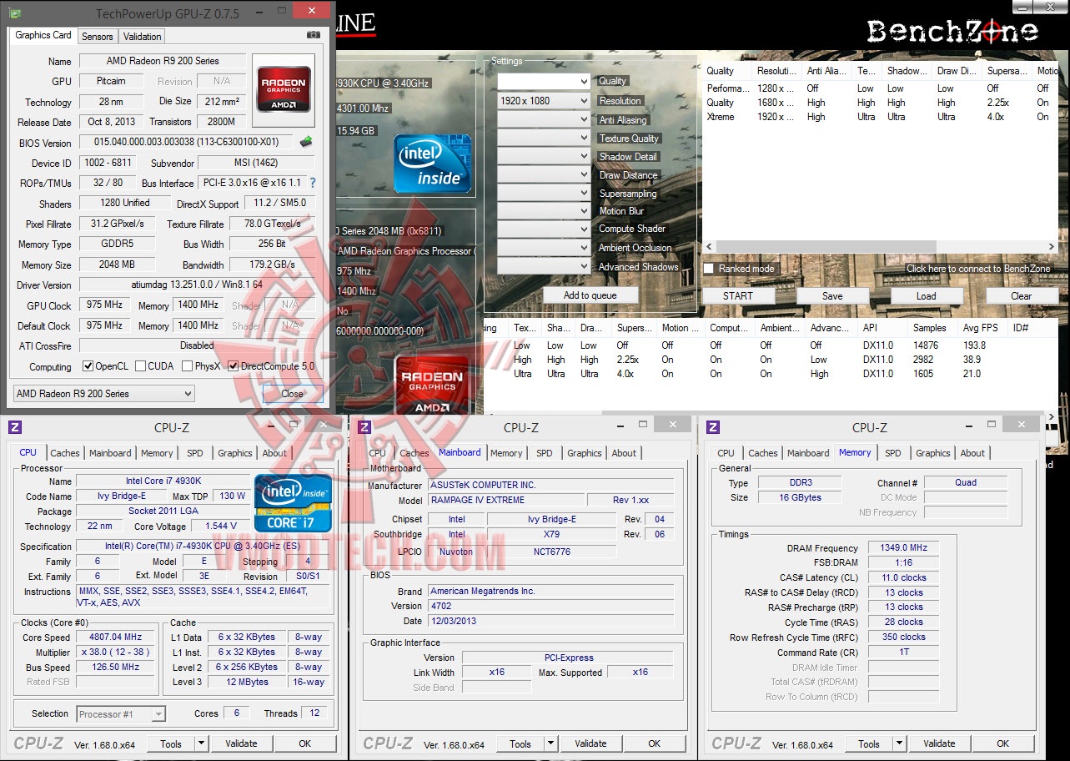Open the Ambient Occlusion dropdown
This screenshot has height=761, width=1070.
(544, 248)
